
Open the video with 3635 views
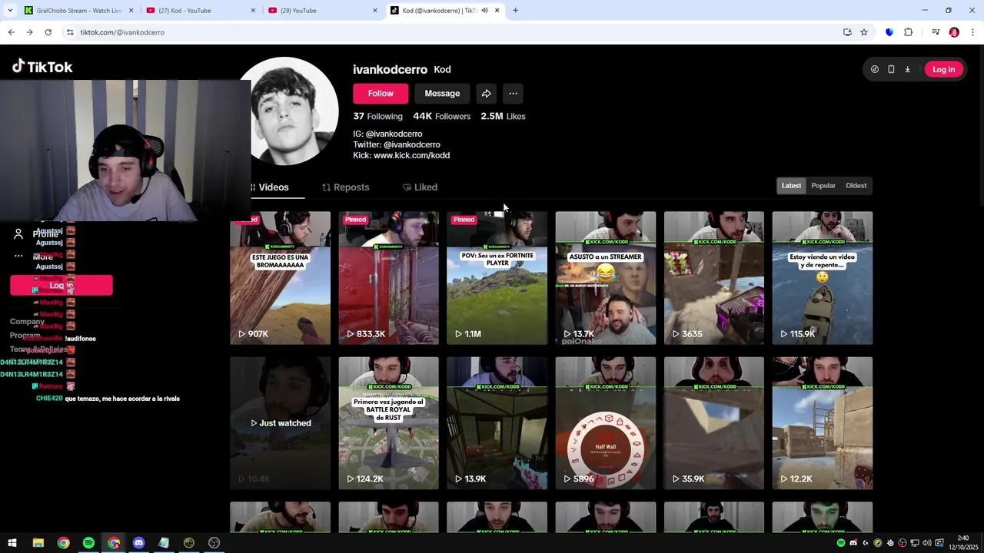pos(714,278)
